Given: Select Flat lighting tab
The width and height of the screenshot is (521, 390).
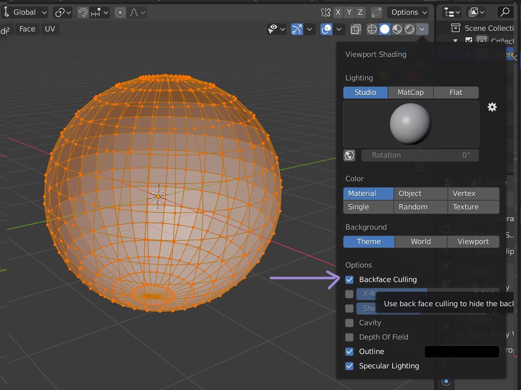Looking at the screenshot, I should [x=456, y=92].
